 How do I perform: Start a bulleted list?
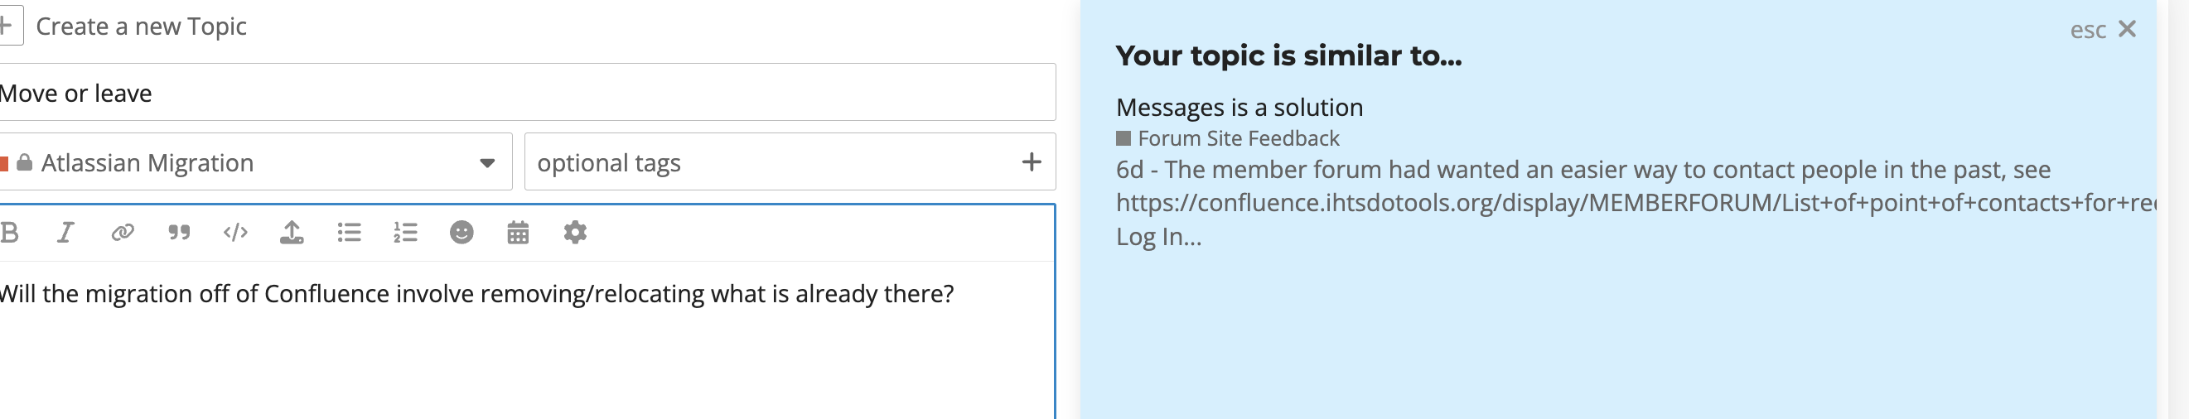click(x=349, y=232)
